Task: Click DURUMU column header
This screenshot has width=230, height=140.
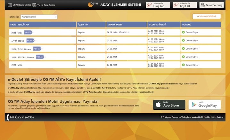Action: coord(201,25)
